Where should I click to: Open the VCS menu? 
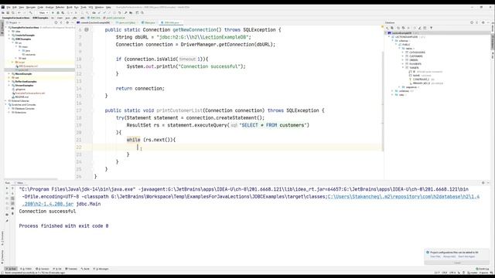coord(90,7)
